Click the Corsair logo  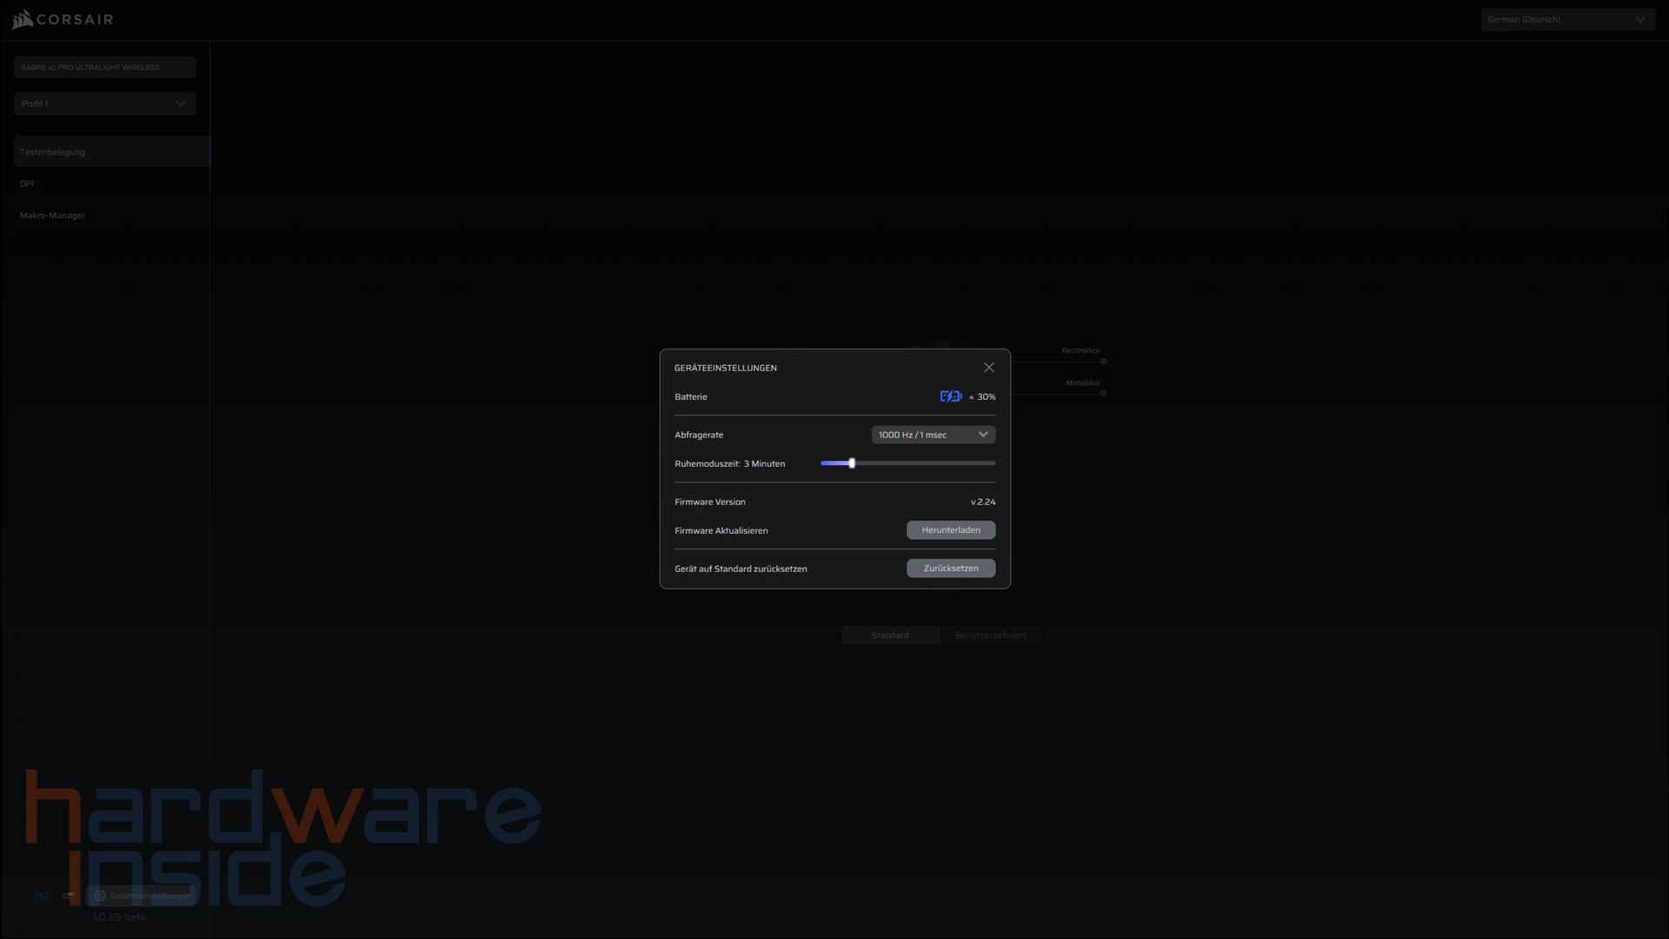[x=63, y=19]
